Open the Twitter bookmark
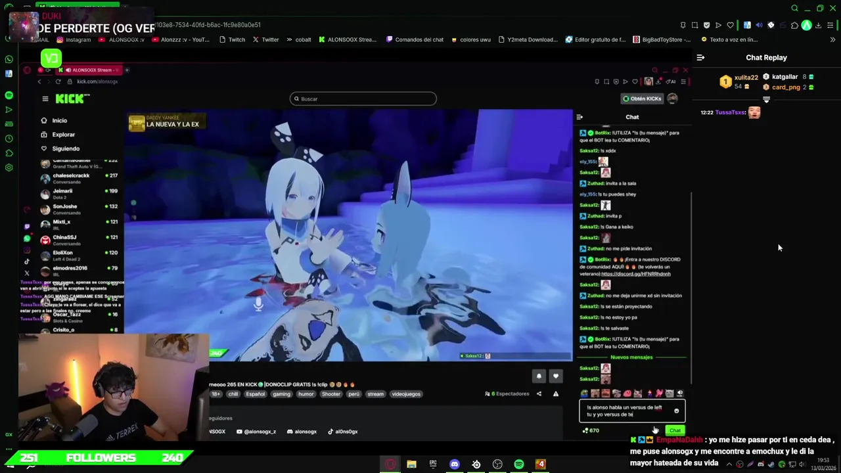The height and width of the screenshot is (473, 841). [x=265, y=39]
